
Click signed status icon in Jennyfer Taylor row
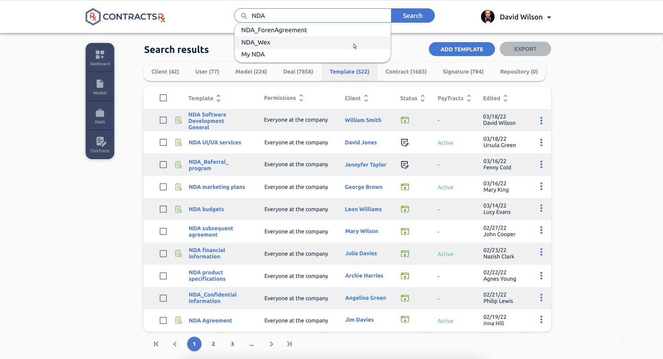point(405,165)
